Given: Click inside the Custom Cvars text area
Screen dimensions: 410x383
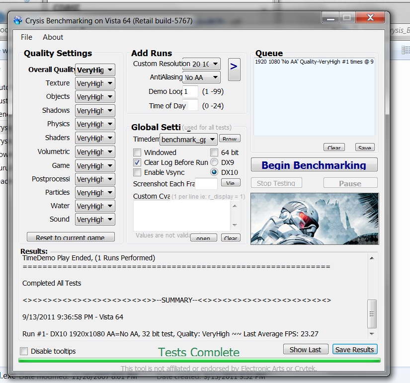Looking at the screenshot, I should pyautogui.click(x=182, y=216).
